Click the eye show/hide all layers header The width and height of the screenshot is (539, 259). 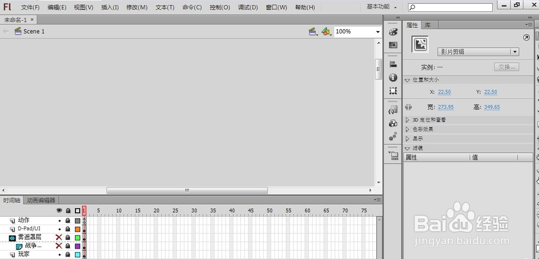(x=59, y=211)
